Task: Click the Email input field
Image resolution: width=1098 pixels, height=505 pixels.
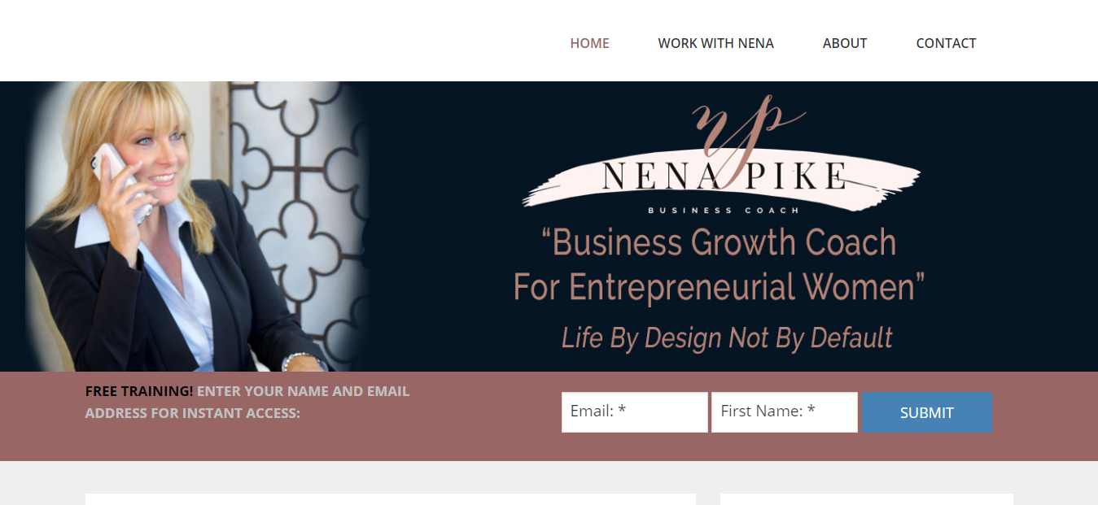Action: pos(634,412)
